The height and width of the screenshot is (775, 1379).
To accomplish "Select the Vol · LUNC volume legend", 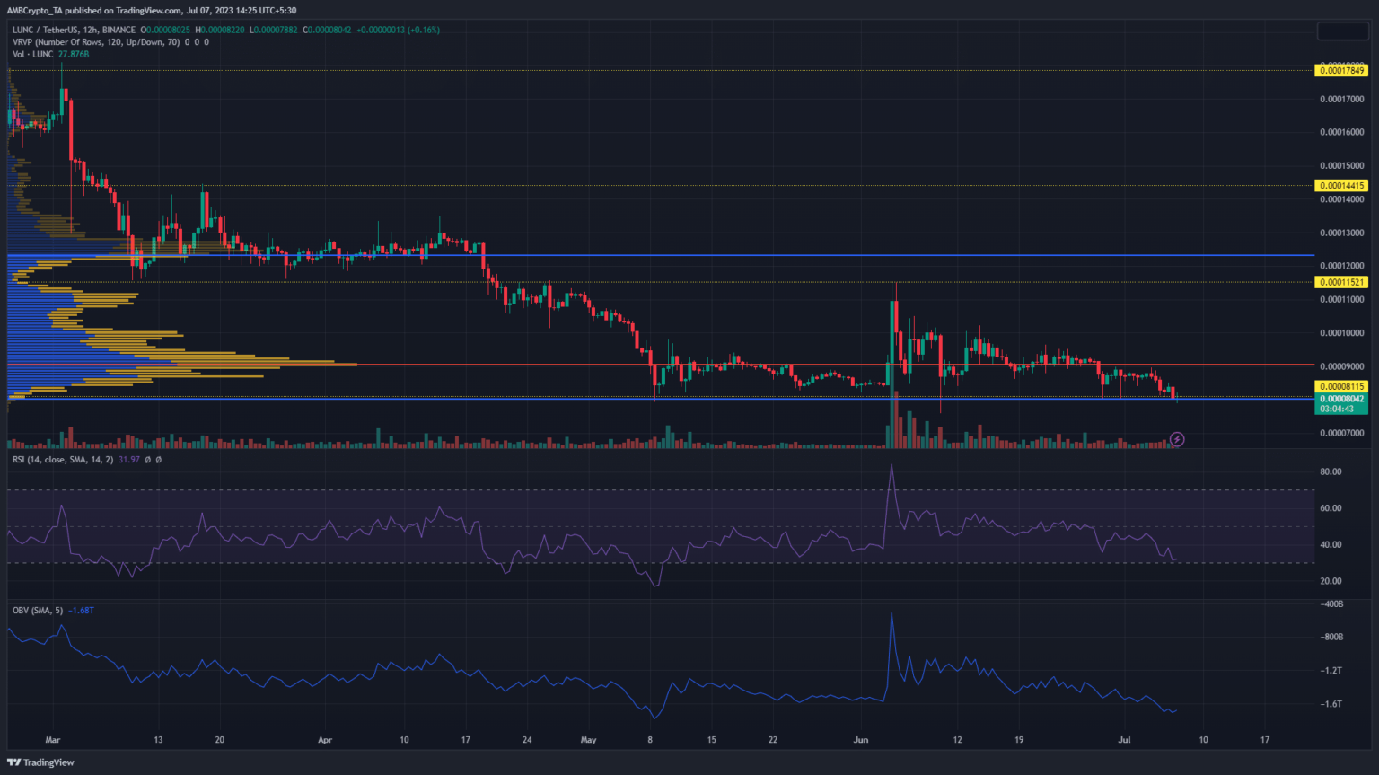I will (33, 55).
